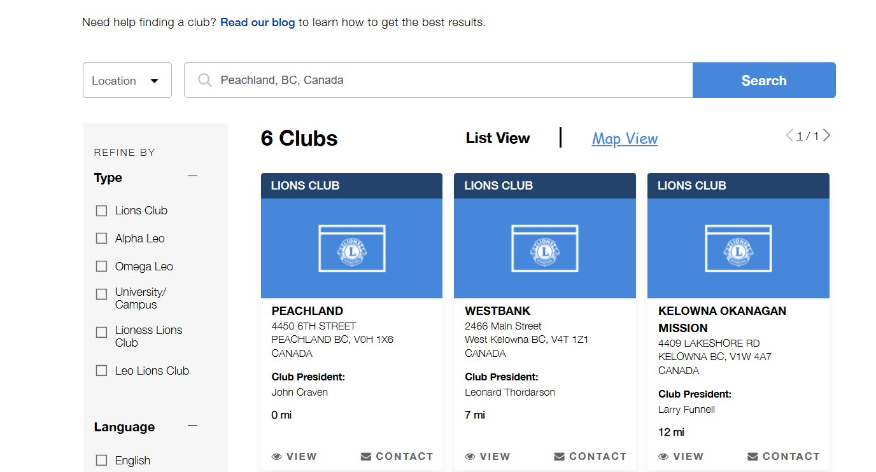Image resolution: width=876 pixels, height=472 pixels.
Task: Click the envelope Contact icon for Kelowna Okanagan Mission
Action: point(753,457)
